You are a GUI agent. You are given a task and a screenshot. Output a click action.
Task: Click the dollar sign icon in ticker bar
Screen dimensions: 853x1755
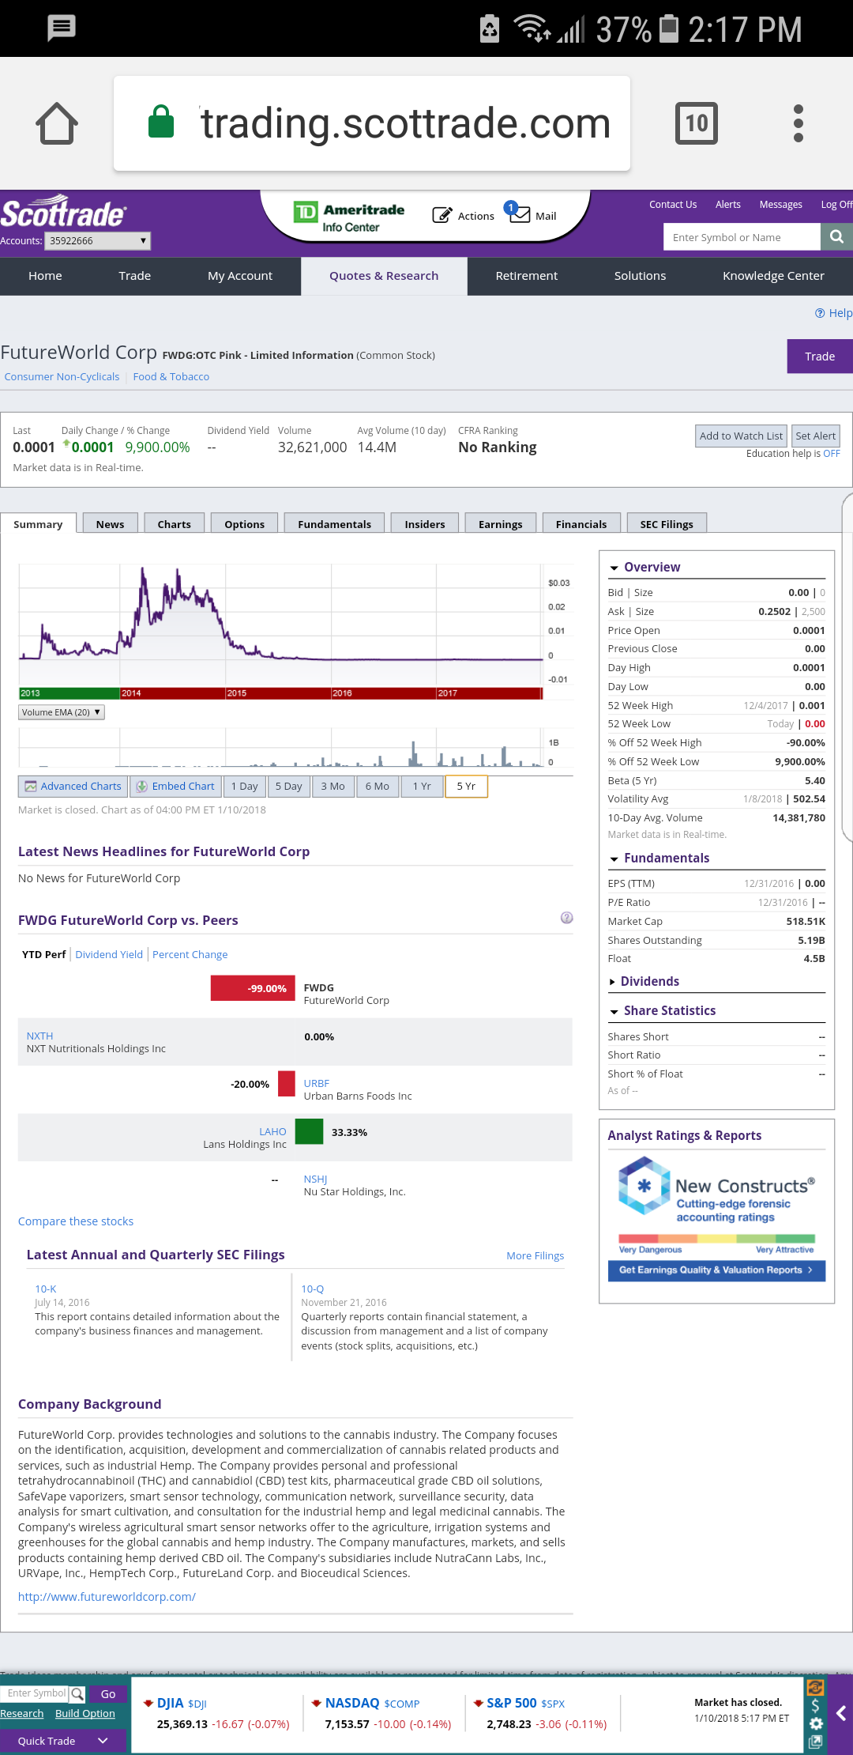pyautogui.click(x=816, y=1706)
